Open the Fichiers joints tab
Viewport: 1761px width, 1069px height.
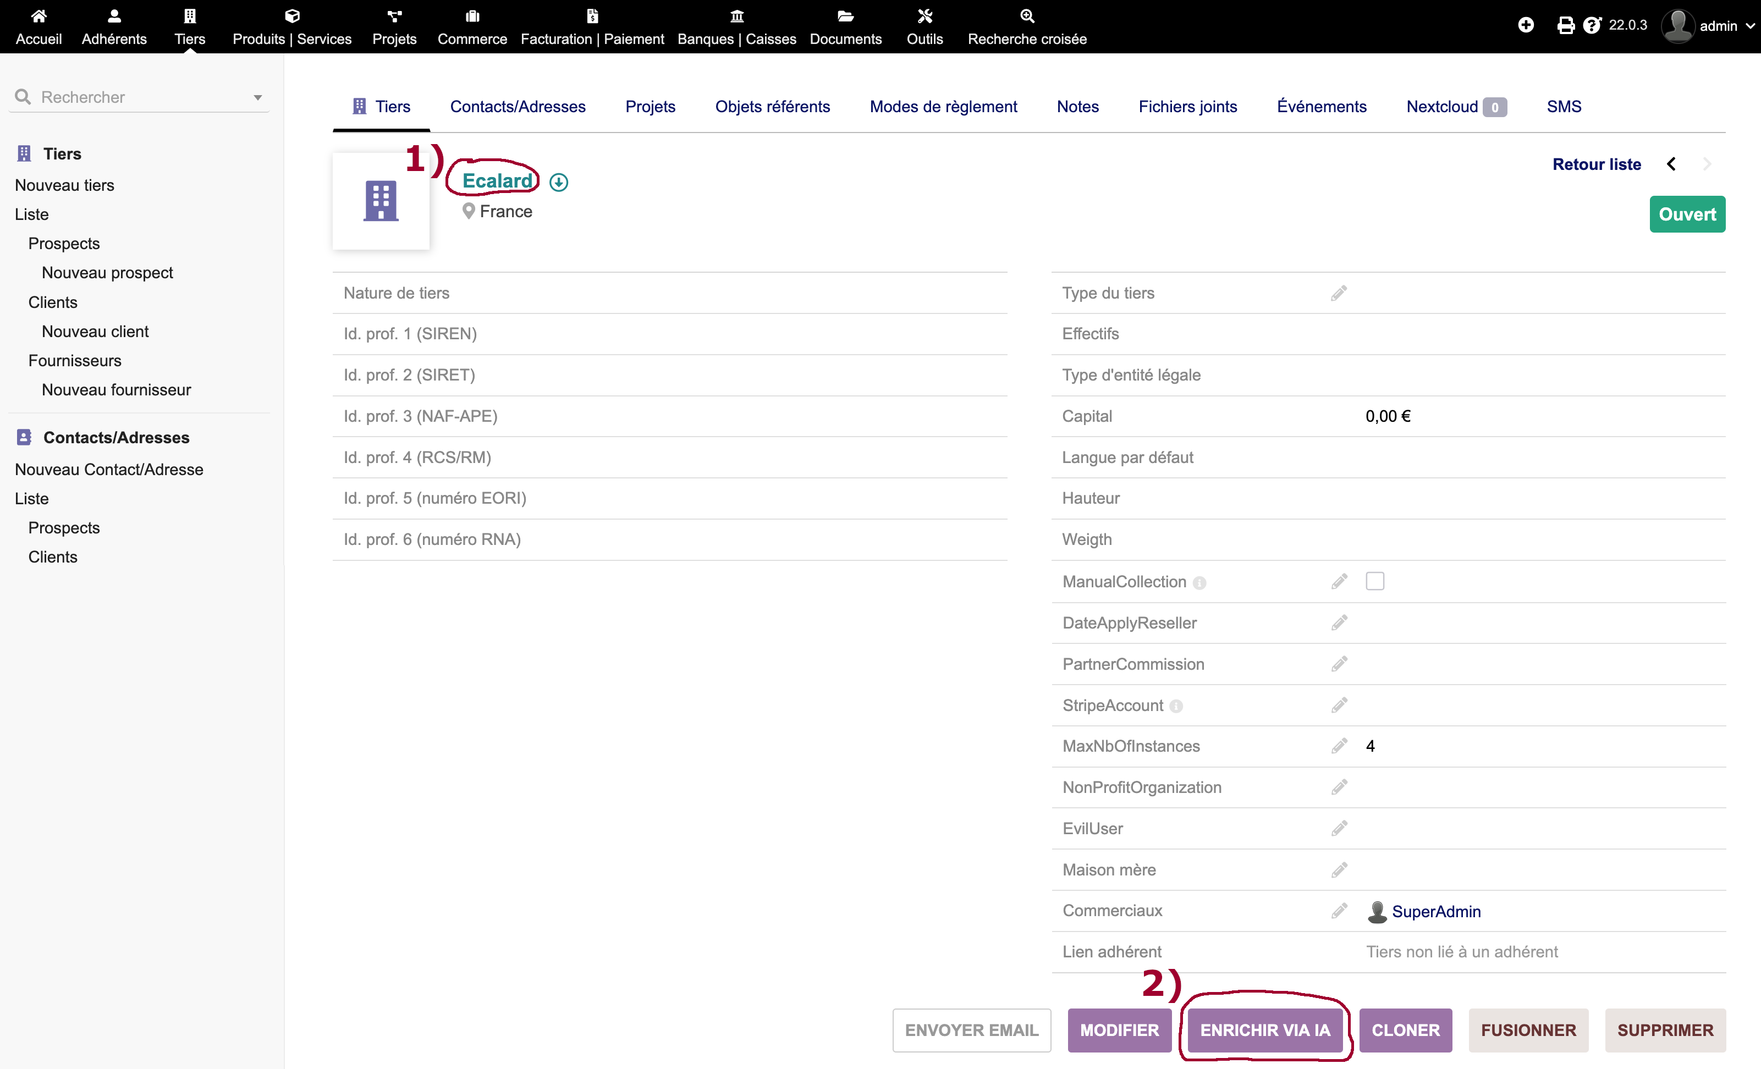pos(1187,107)
